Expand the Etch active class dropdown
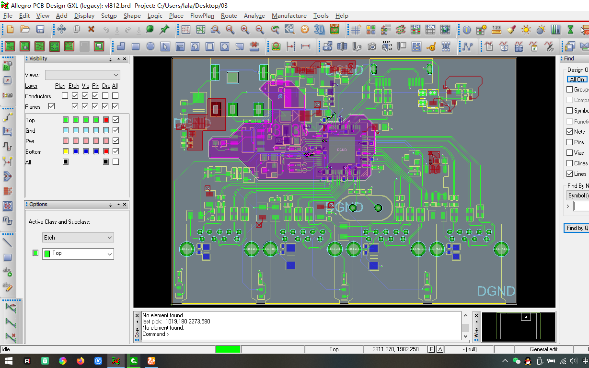 tap(78, 238)
